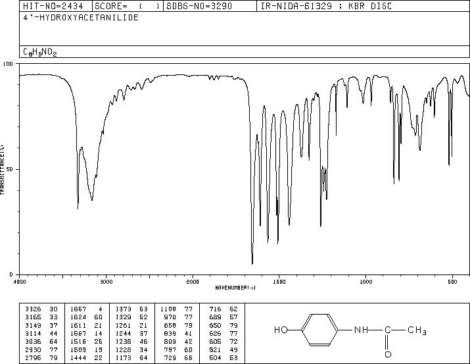Click the HO group in structure diagram
This screenshot has width=470, height=364.
click(x=281, y=330)
